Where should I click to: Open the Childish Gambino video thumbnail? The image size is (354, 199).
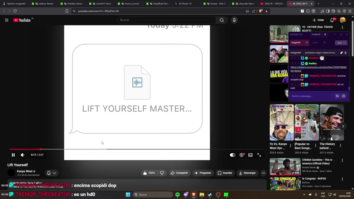(285, 166)
